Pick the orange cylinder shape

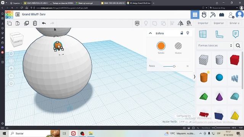tap(204, 78)
